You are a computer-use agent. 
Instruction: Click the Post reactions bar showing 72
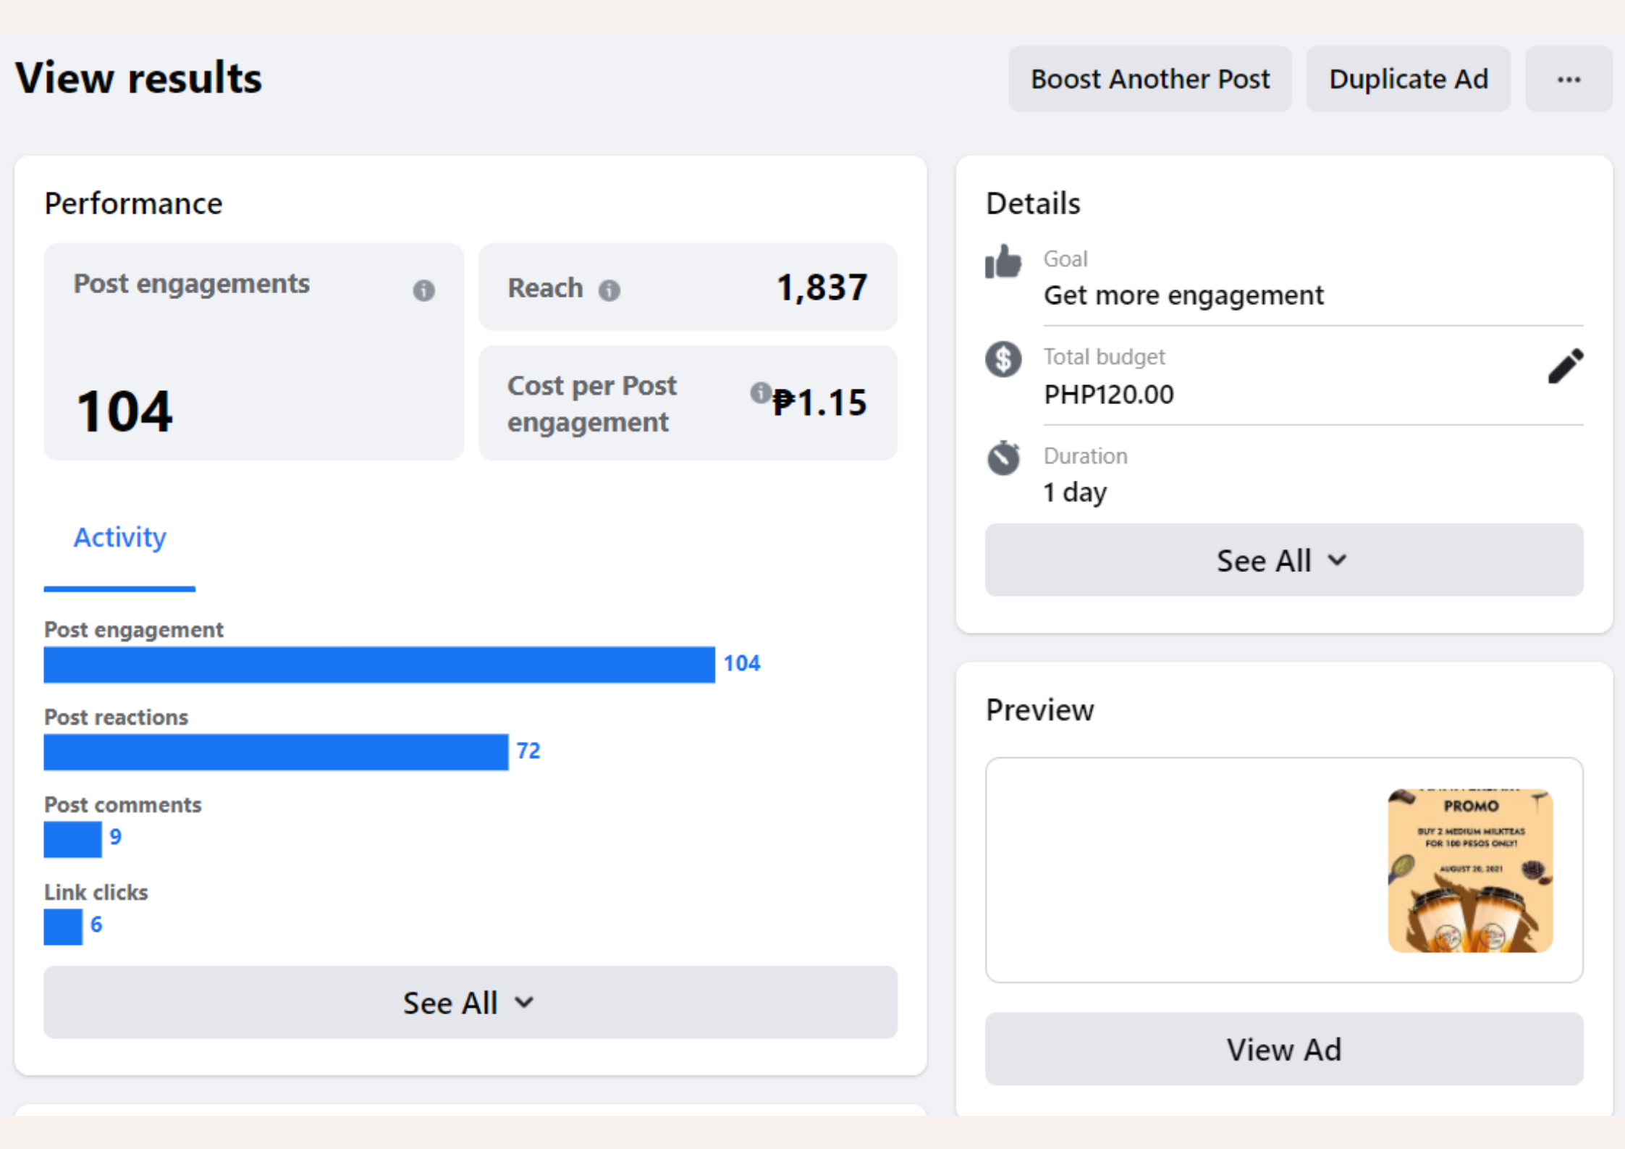click(276, 752)
